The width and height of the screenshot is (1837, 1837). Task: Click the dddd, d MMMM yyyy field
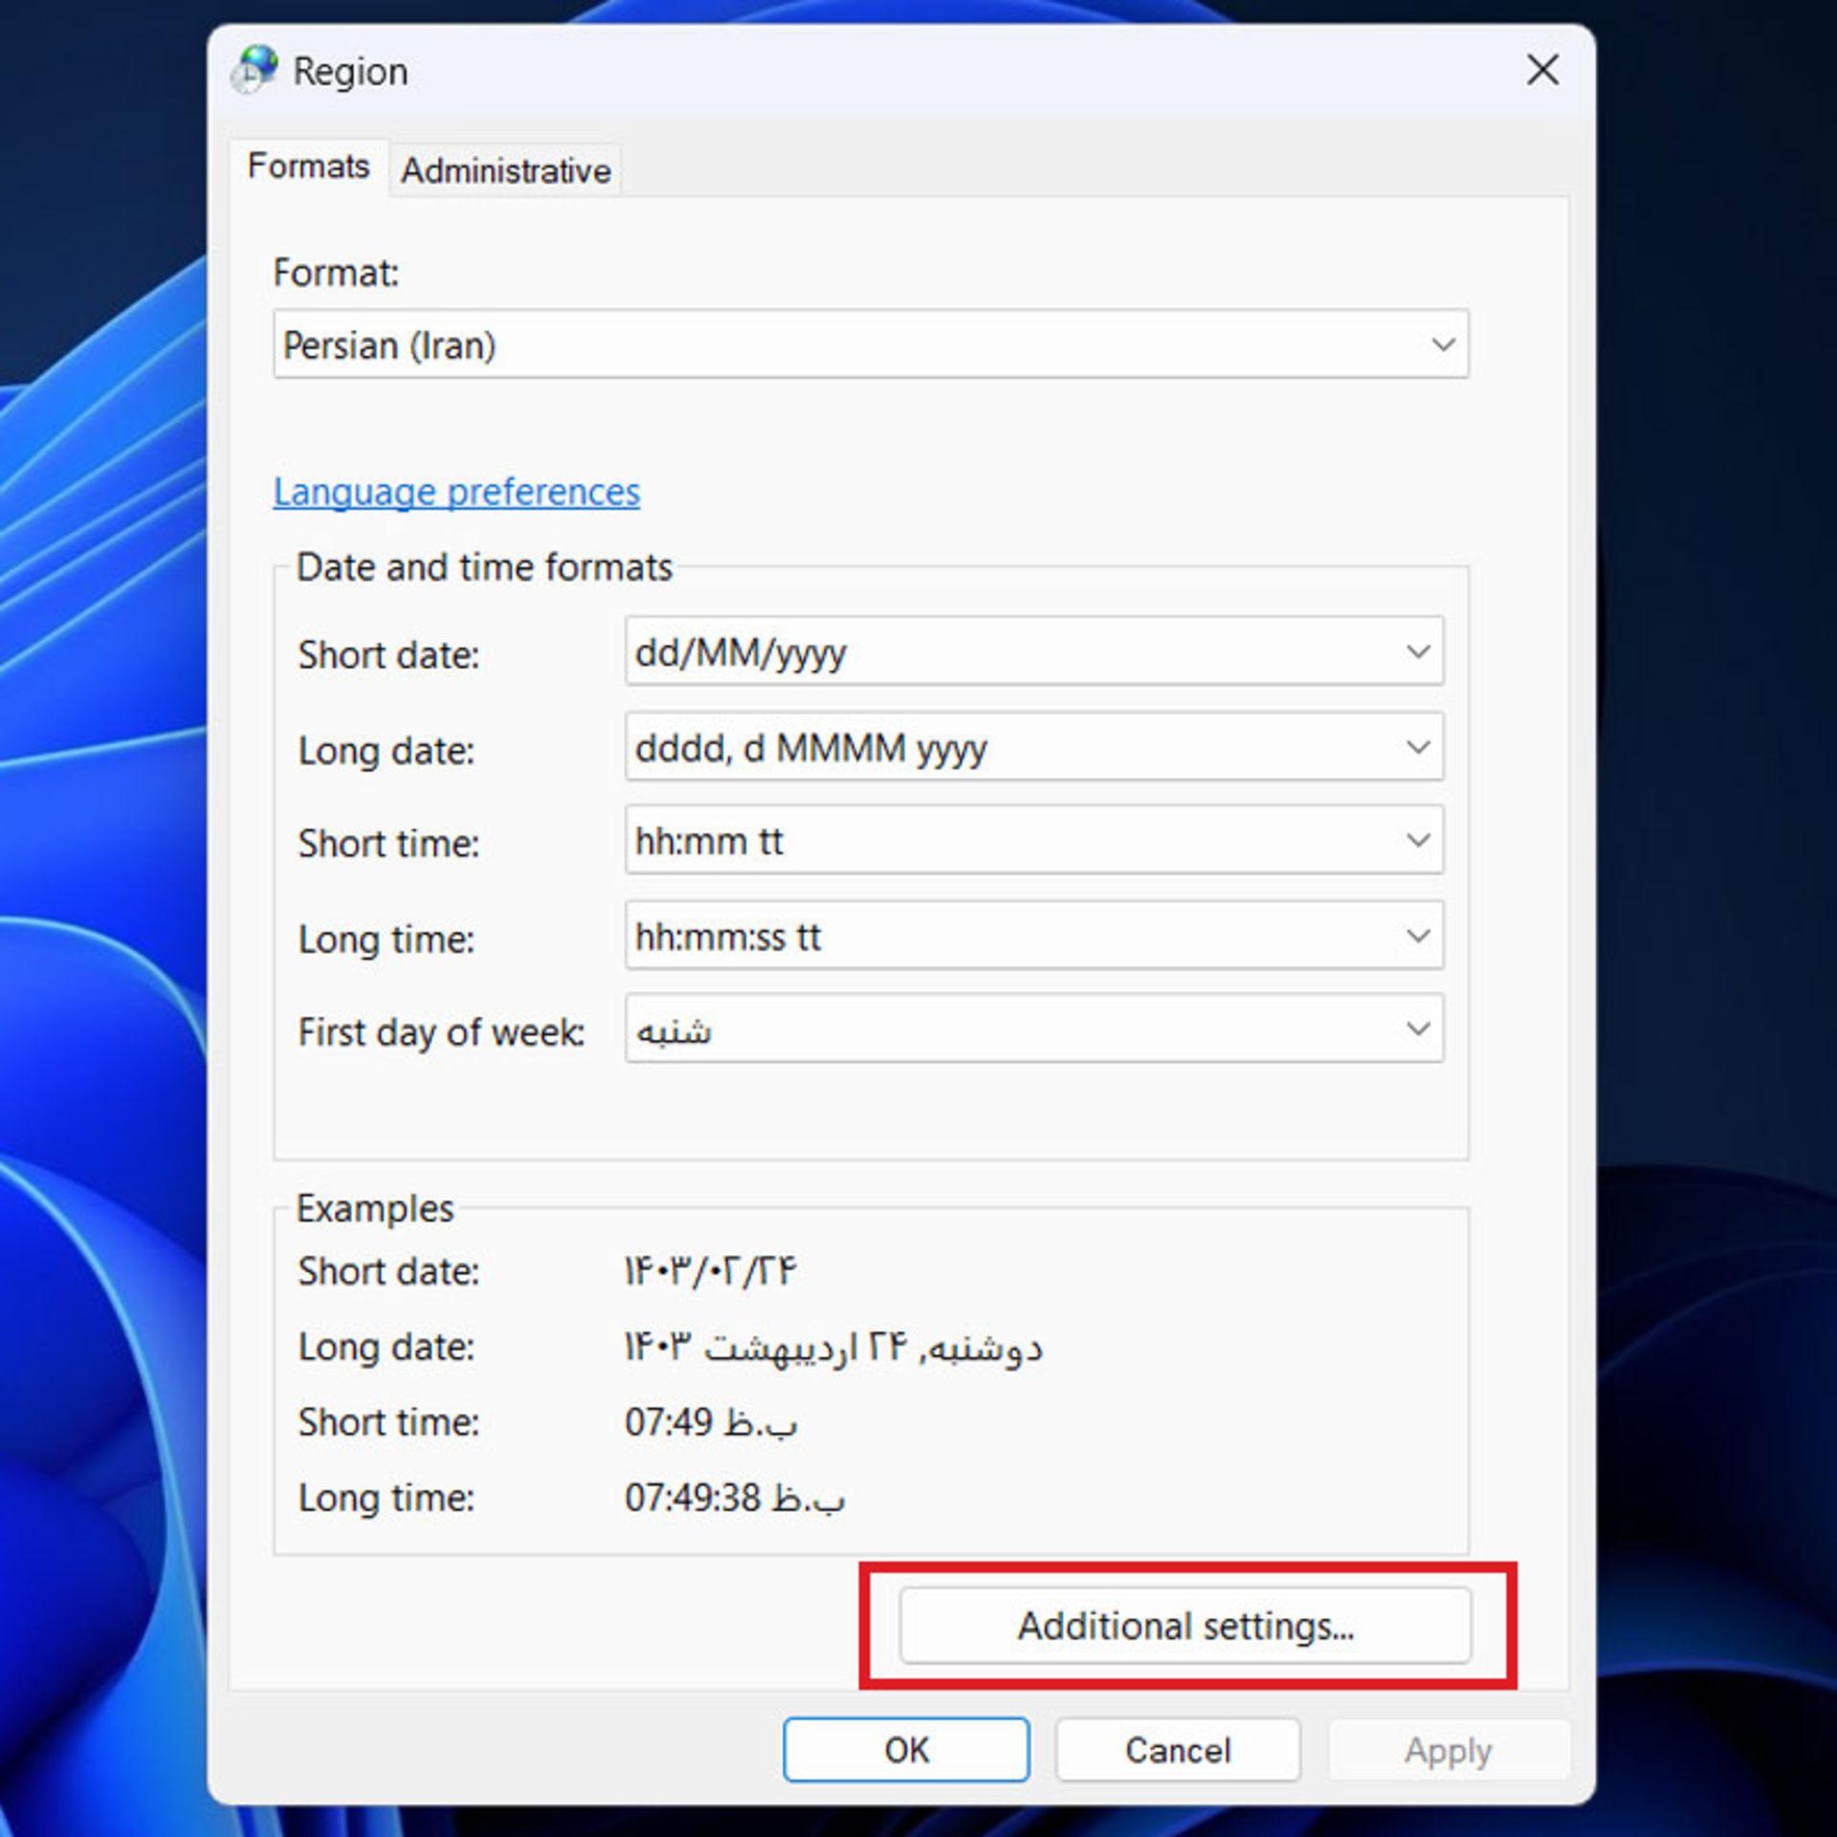click(x=995, y=747)
